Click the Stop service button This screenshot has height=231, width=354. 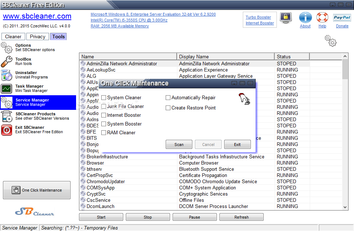point(148,217)
